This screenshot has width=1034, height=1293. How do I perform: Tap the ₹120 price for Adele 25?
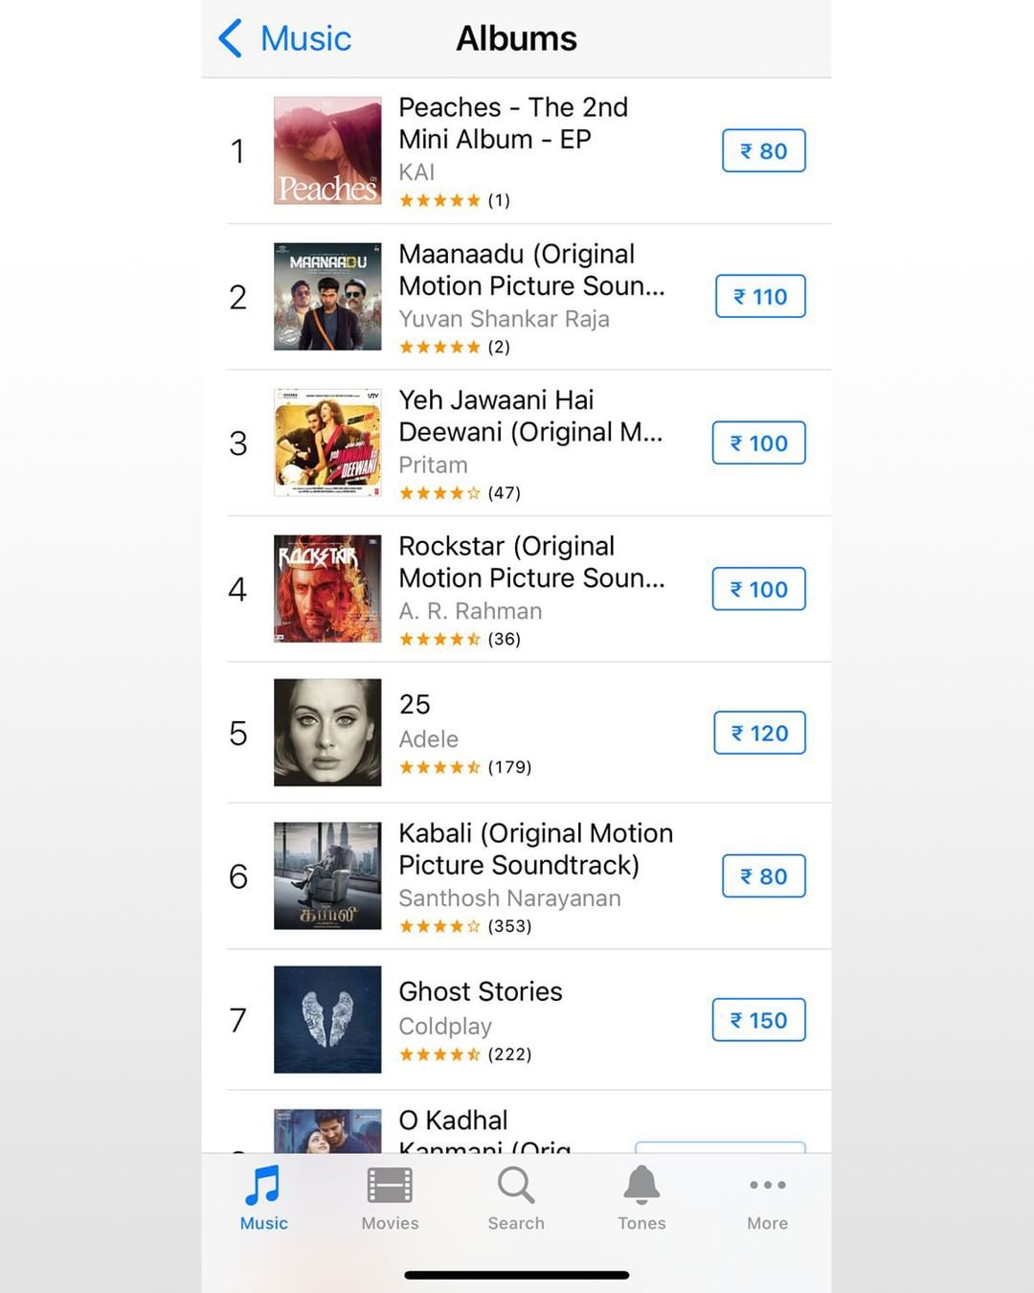(759, 734)
